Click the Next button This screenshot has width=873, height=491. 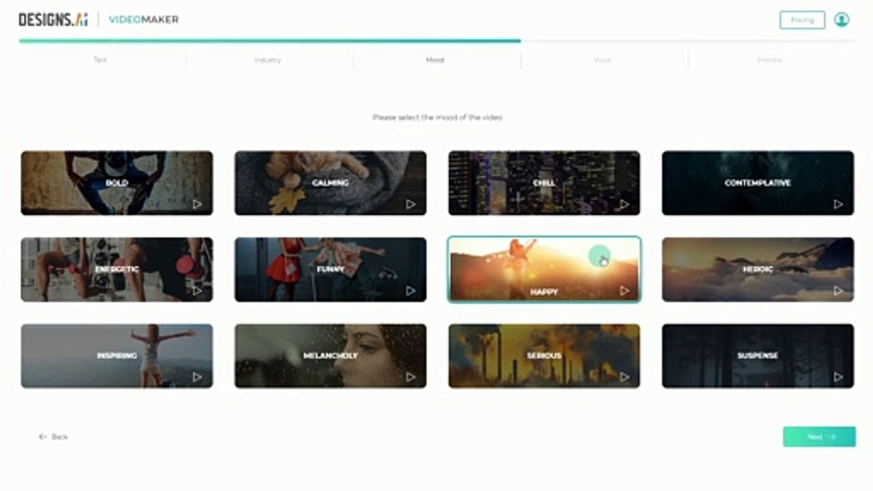click(x=819, y=436)
